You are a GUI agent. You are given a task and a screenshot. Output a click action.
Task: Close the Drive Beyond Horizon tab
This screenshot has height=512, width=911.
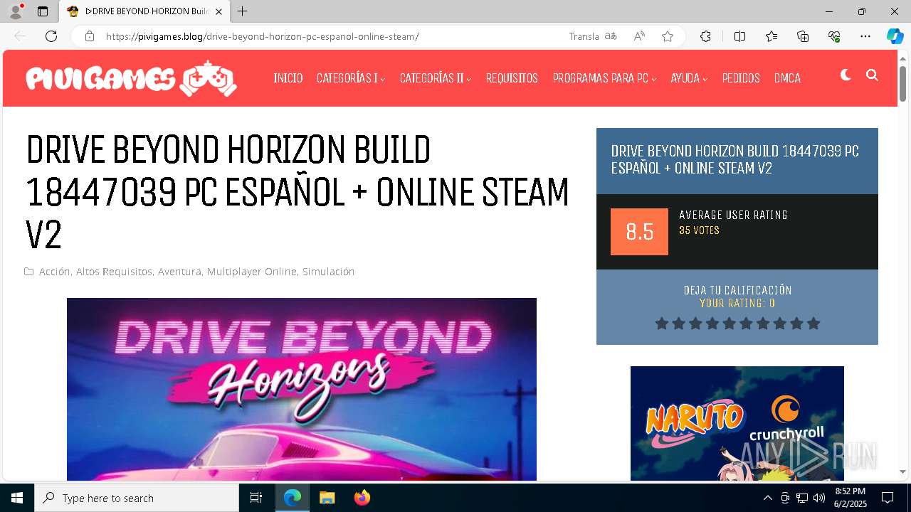pyautogui.click(x=219, y=11)
